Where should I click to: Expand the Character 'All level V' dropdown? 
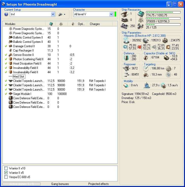click(111, 14)
